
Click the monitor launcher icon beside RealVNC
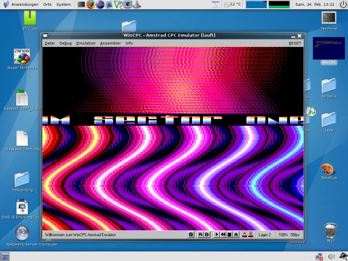click(128, 5)
